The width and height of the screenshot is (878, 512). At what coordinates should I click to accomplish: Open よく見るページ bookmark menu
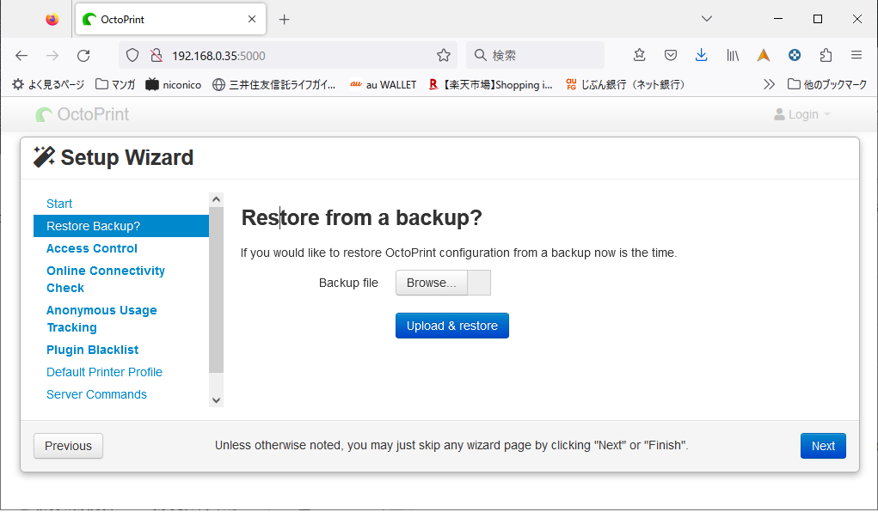(48, 84)
